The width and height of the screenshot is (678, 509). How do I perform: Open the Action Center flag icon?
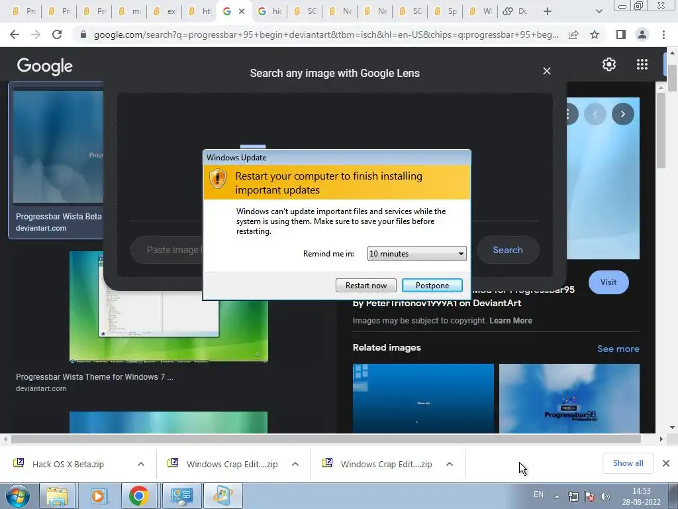pos(589,496)
